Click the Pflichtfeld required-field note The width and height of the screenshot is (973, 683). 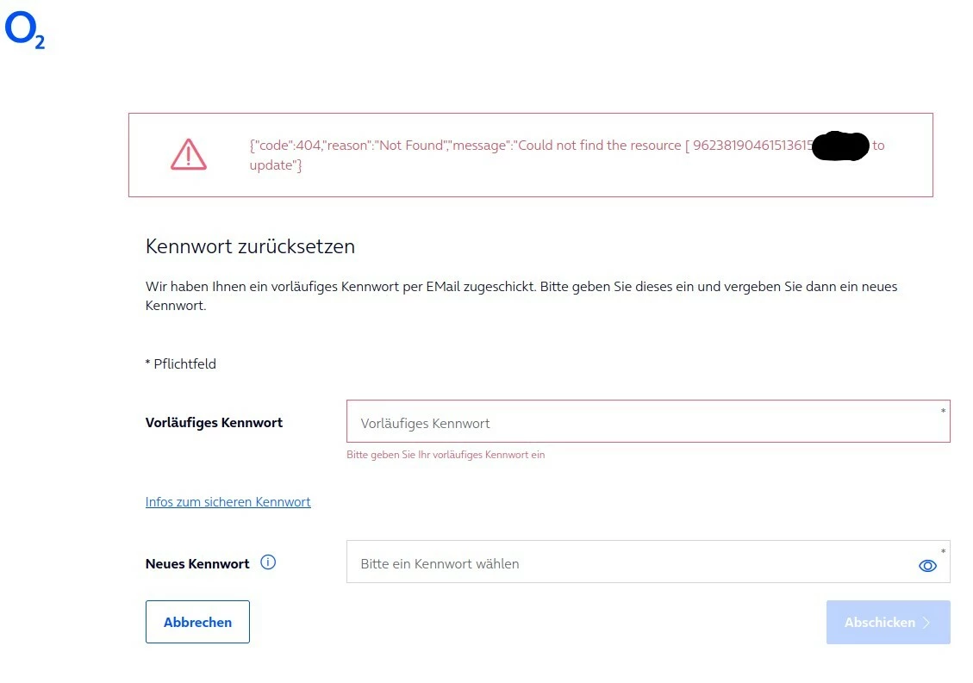point(181,364)
